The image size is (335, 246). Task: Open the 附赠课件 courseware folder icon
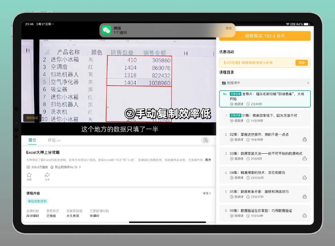point(224,82)
